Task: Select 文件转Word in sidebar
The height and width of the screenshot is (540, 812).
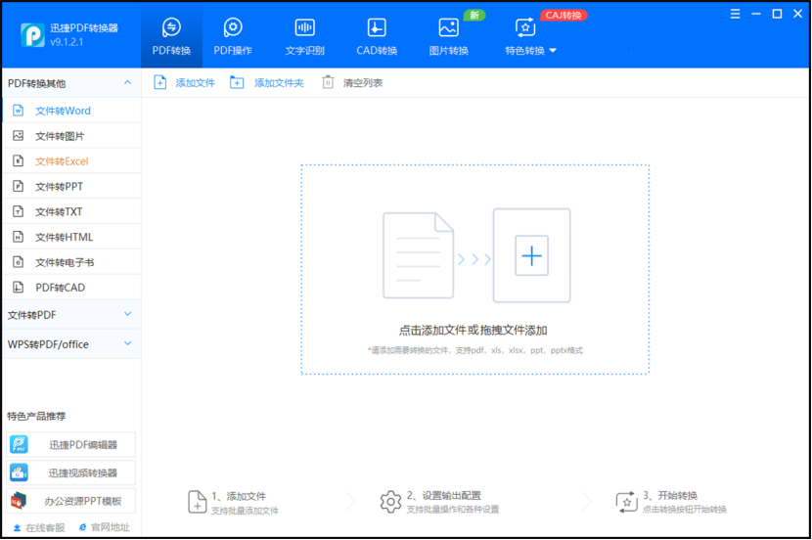Action: [x=71, y=111]
